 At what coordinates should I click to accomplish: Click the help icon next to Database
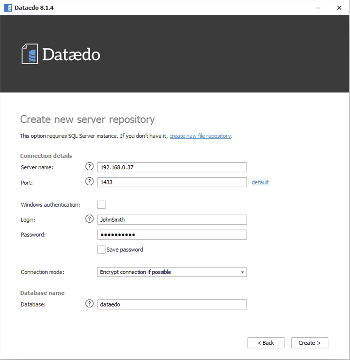pos(90,304)
